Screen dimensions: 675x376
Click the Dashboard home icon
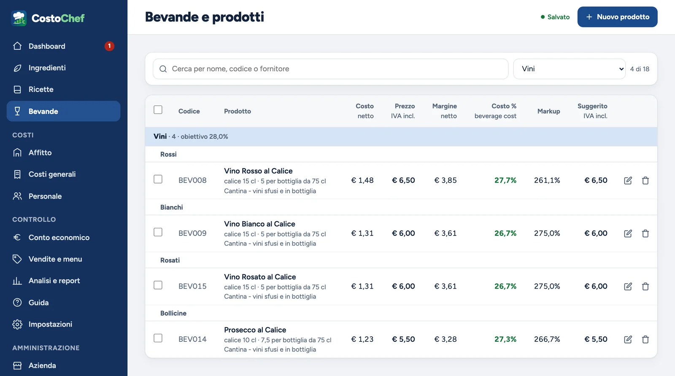coord(17,46)
